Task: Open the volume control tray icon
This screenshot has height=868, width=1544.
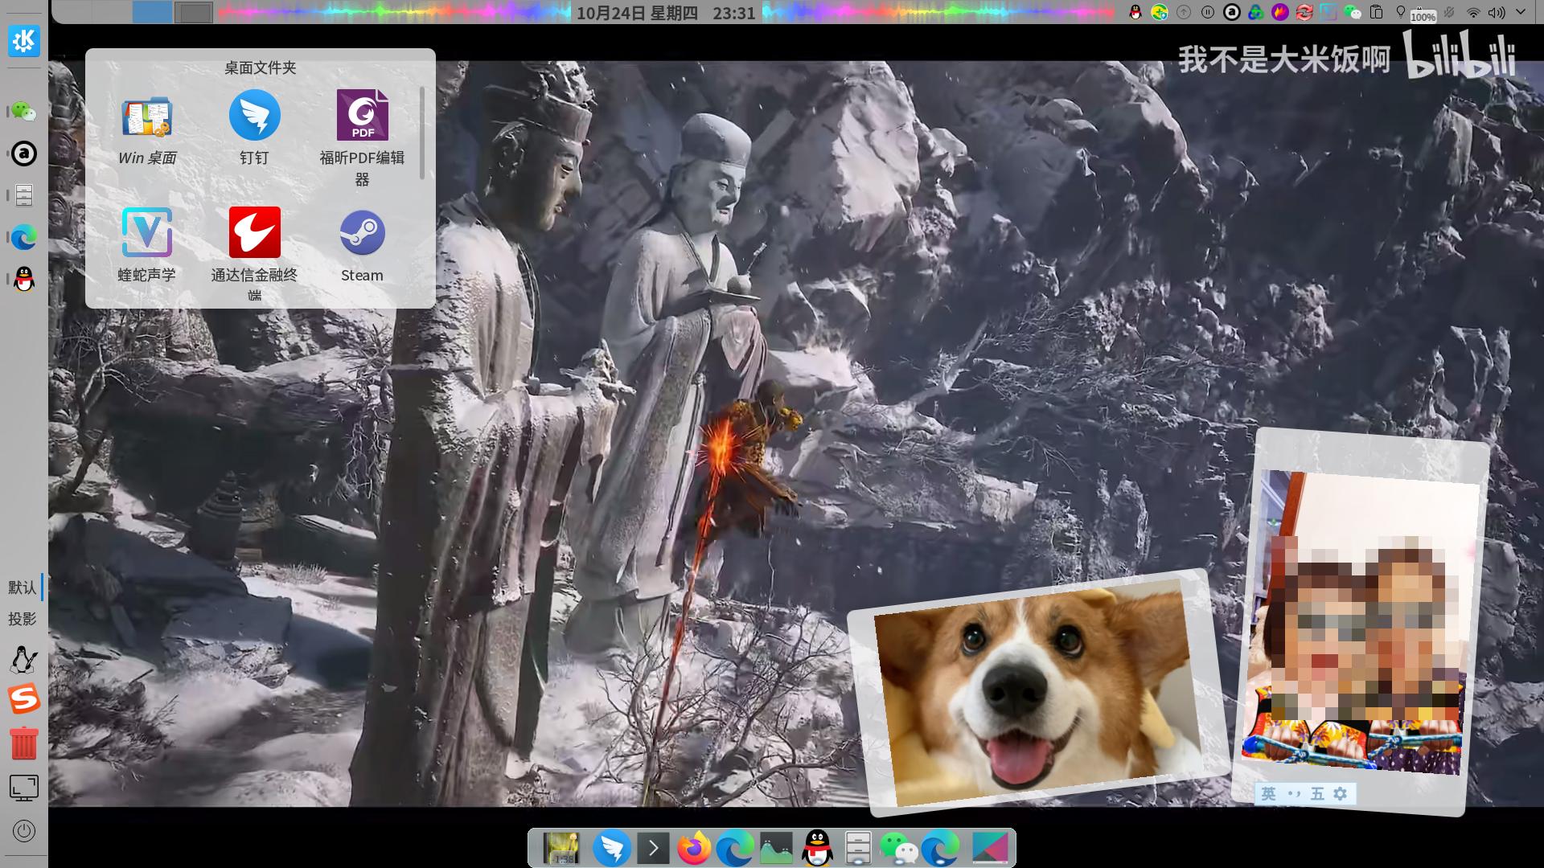Action: [x=1497, y=12]
